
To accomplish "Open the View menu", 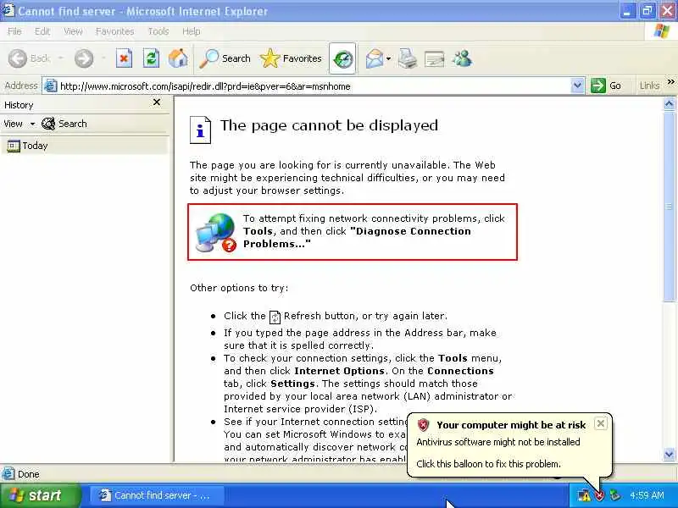I will point(73,31).
